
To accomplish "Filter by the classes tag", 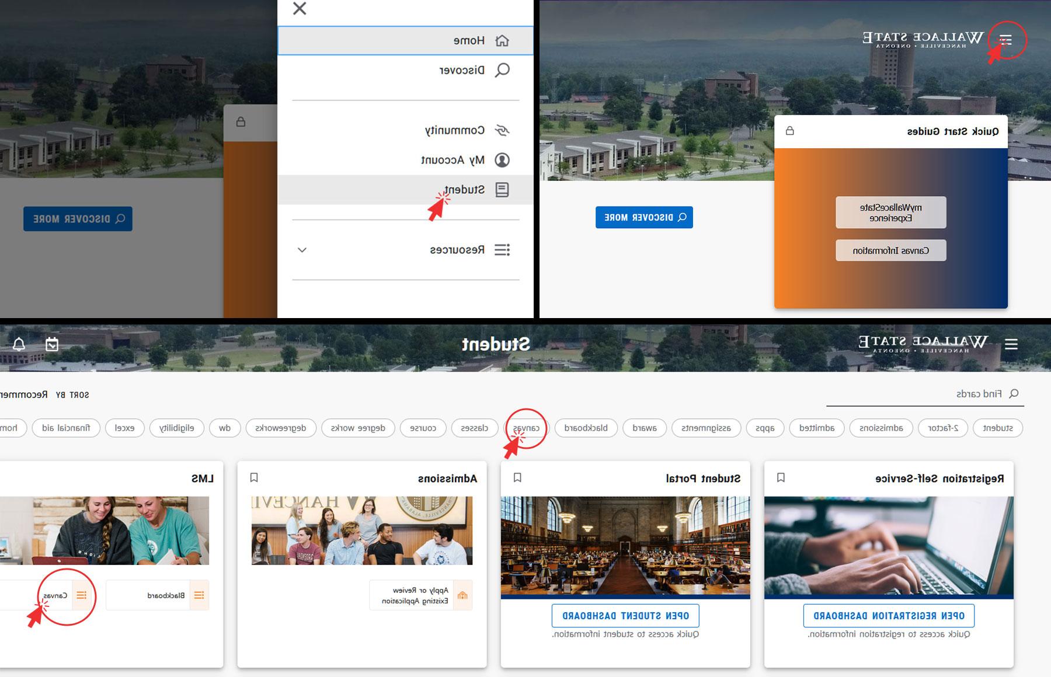I will (x=475, y=428).
